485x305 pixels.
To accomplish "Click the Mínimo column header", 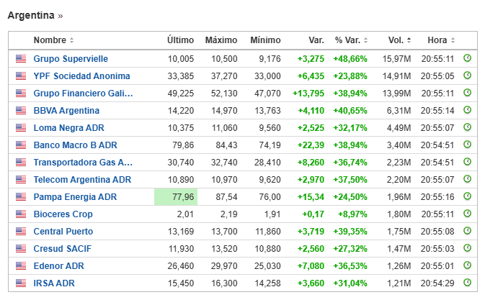I will pos(265,40).
